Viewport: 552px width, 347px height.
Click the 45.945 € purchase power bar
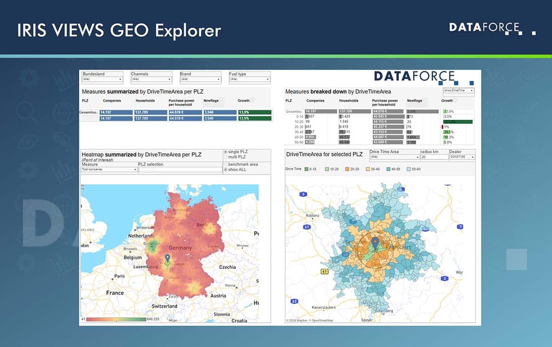point(389,116)
